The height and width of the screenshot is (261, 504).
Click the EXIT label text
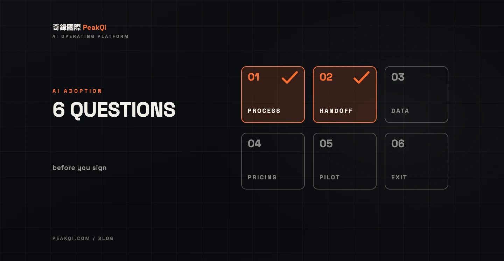(x=399, y=177)
